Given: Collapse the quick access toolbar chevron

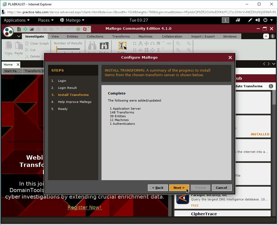Looking at the screenshot, I should (x=19, y=36).
